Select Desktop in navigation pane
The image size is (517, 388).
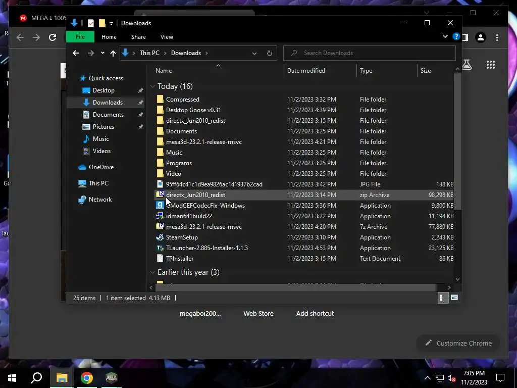(x=104, y=90)
